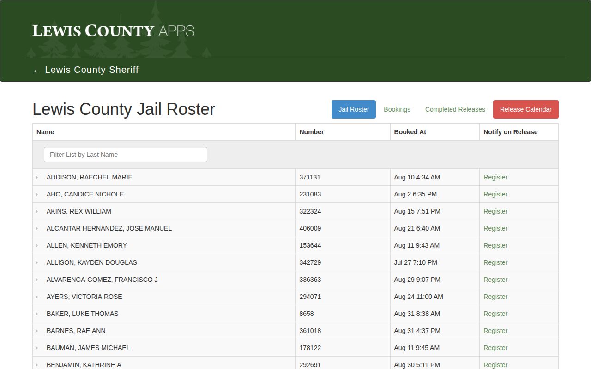The image size is (591, 369).
Task: Select the booked time Jul 27 7:10 PM
Action: 416,262
